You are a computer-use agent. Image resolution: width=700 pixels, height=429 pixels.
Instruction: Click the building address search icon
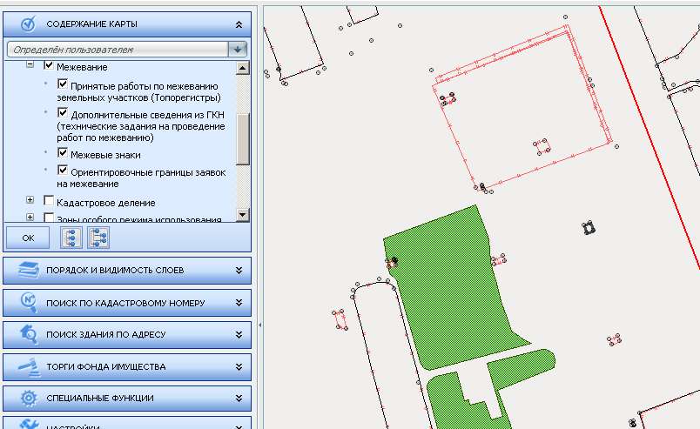28,334
